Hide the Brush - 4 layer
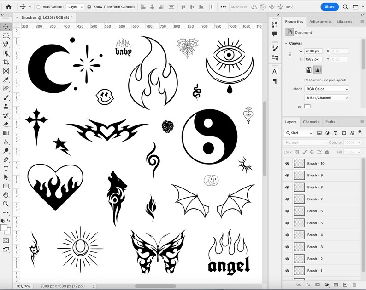This screenshot has width=366, height=290. 287,235
